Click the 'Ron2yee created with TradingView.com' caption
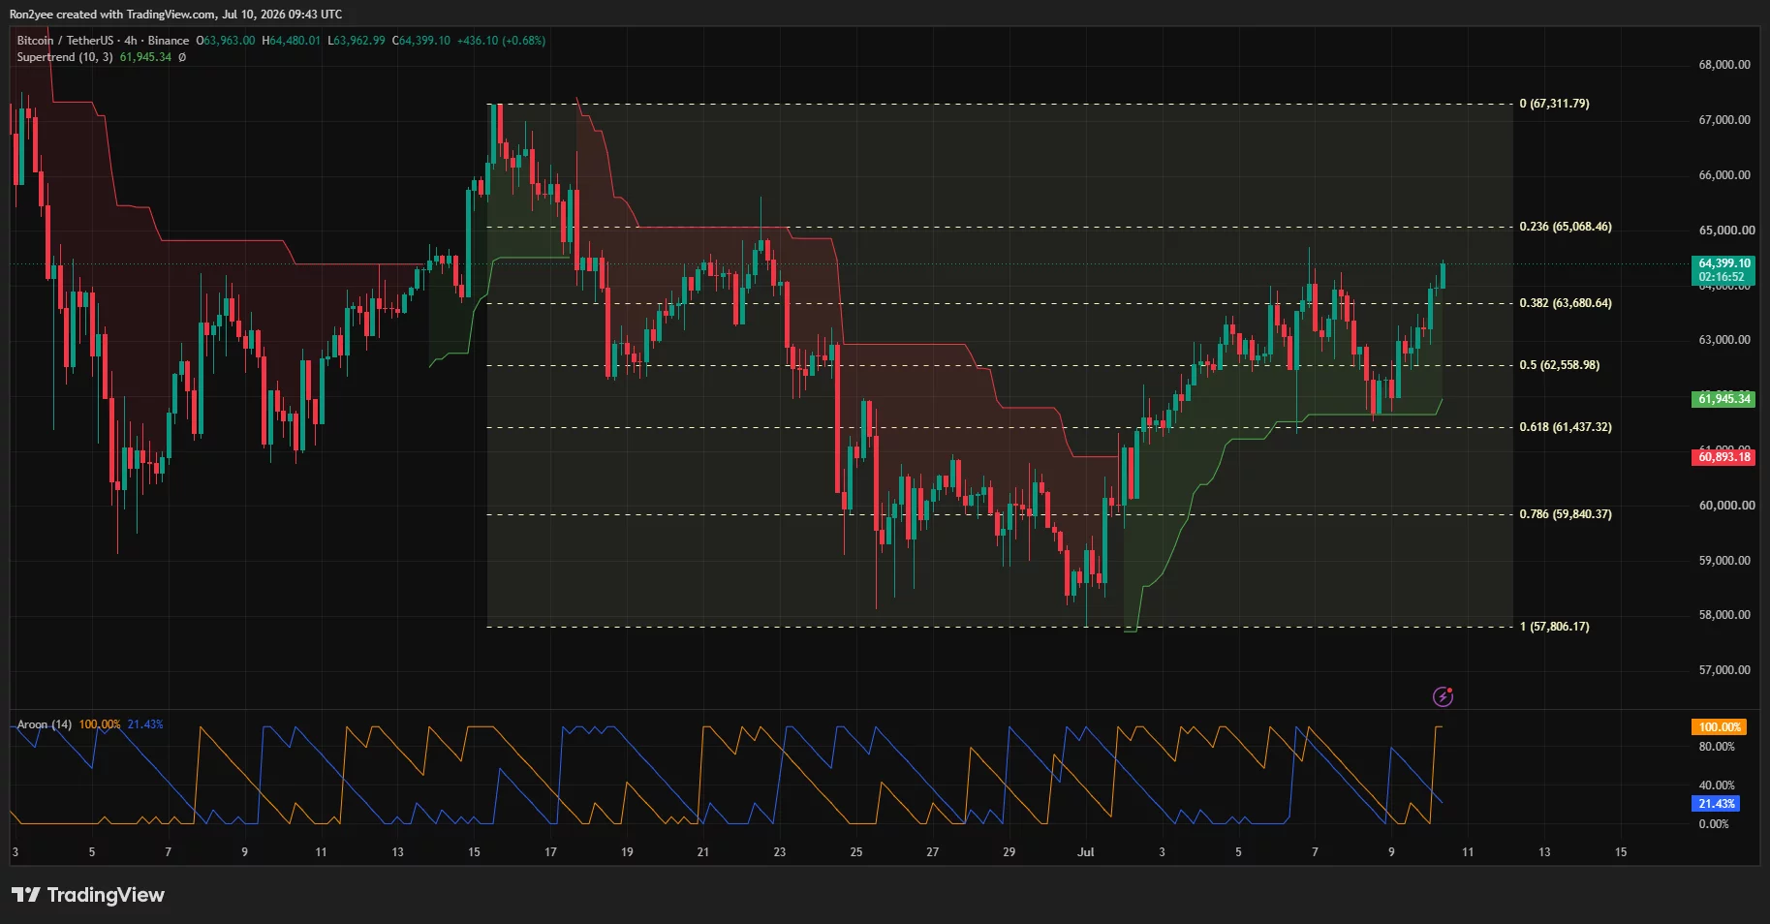 click(112, 15)
